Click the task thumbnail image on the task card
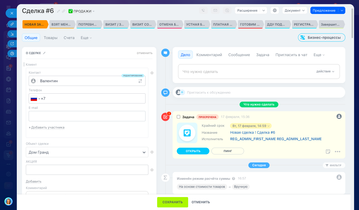Viewport: 359px width, 210px height. 187,133
